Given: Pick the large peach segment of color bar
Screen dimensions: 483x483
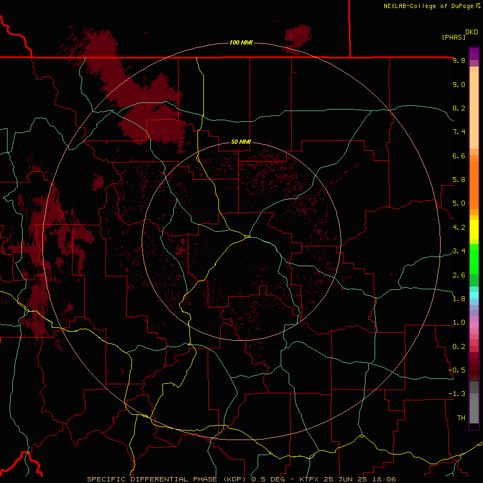Looking at the screenshot, I should 474,110.
